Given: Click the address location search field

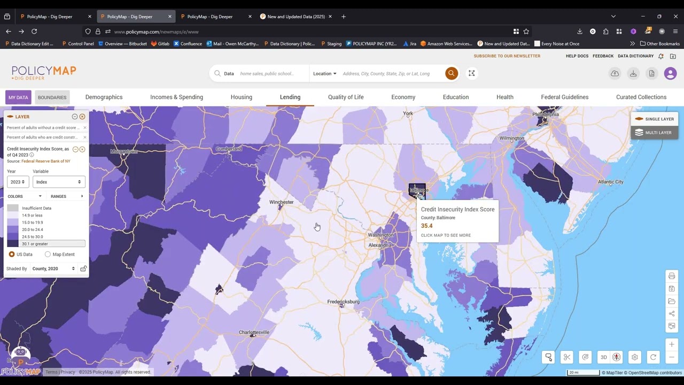Looking at the screenshot, I should (391, 74).
